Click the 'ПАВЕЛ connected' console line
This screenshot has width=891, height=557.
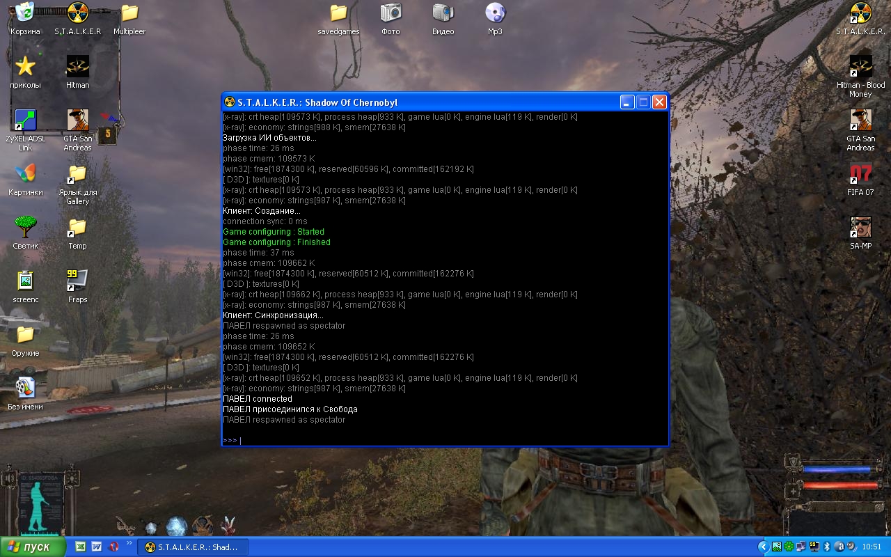tap(258, 399)
